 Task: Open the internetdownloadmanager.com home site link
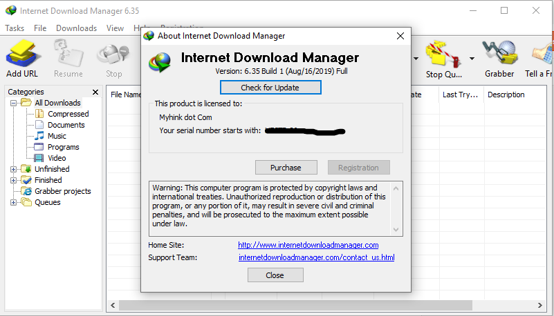308,245
